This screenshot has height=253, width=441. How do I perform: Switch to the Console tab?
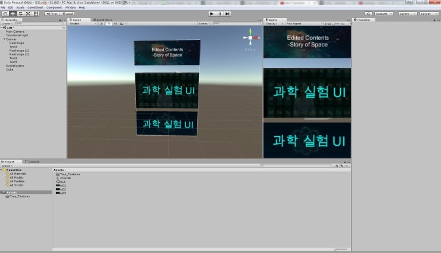click(32, 162)
